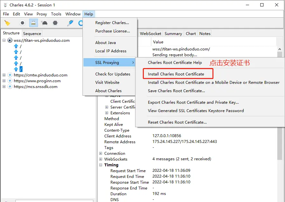Screen dimensions: 285x202
Task: Click the lightning icon for cmtw.pinduoduo.com
Action: (10, 75)
